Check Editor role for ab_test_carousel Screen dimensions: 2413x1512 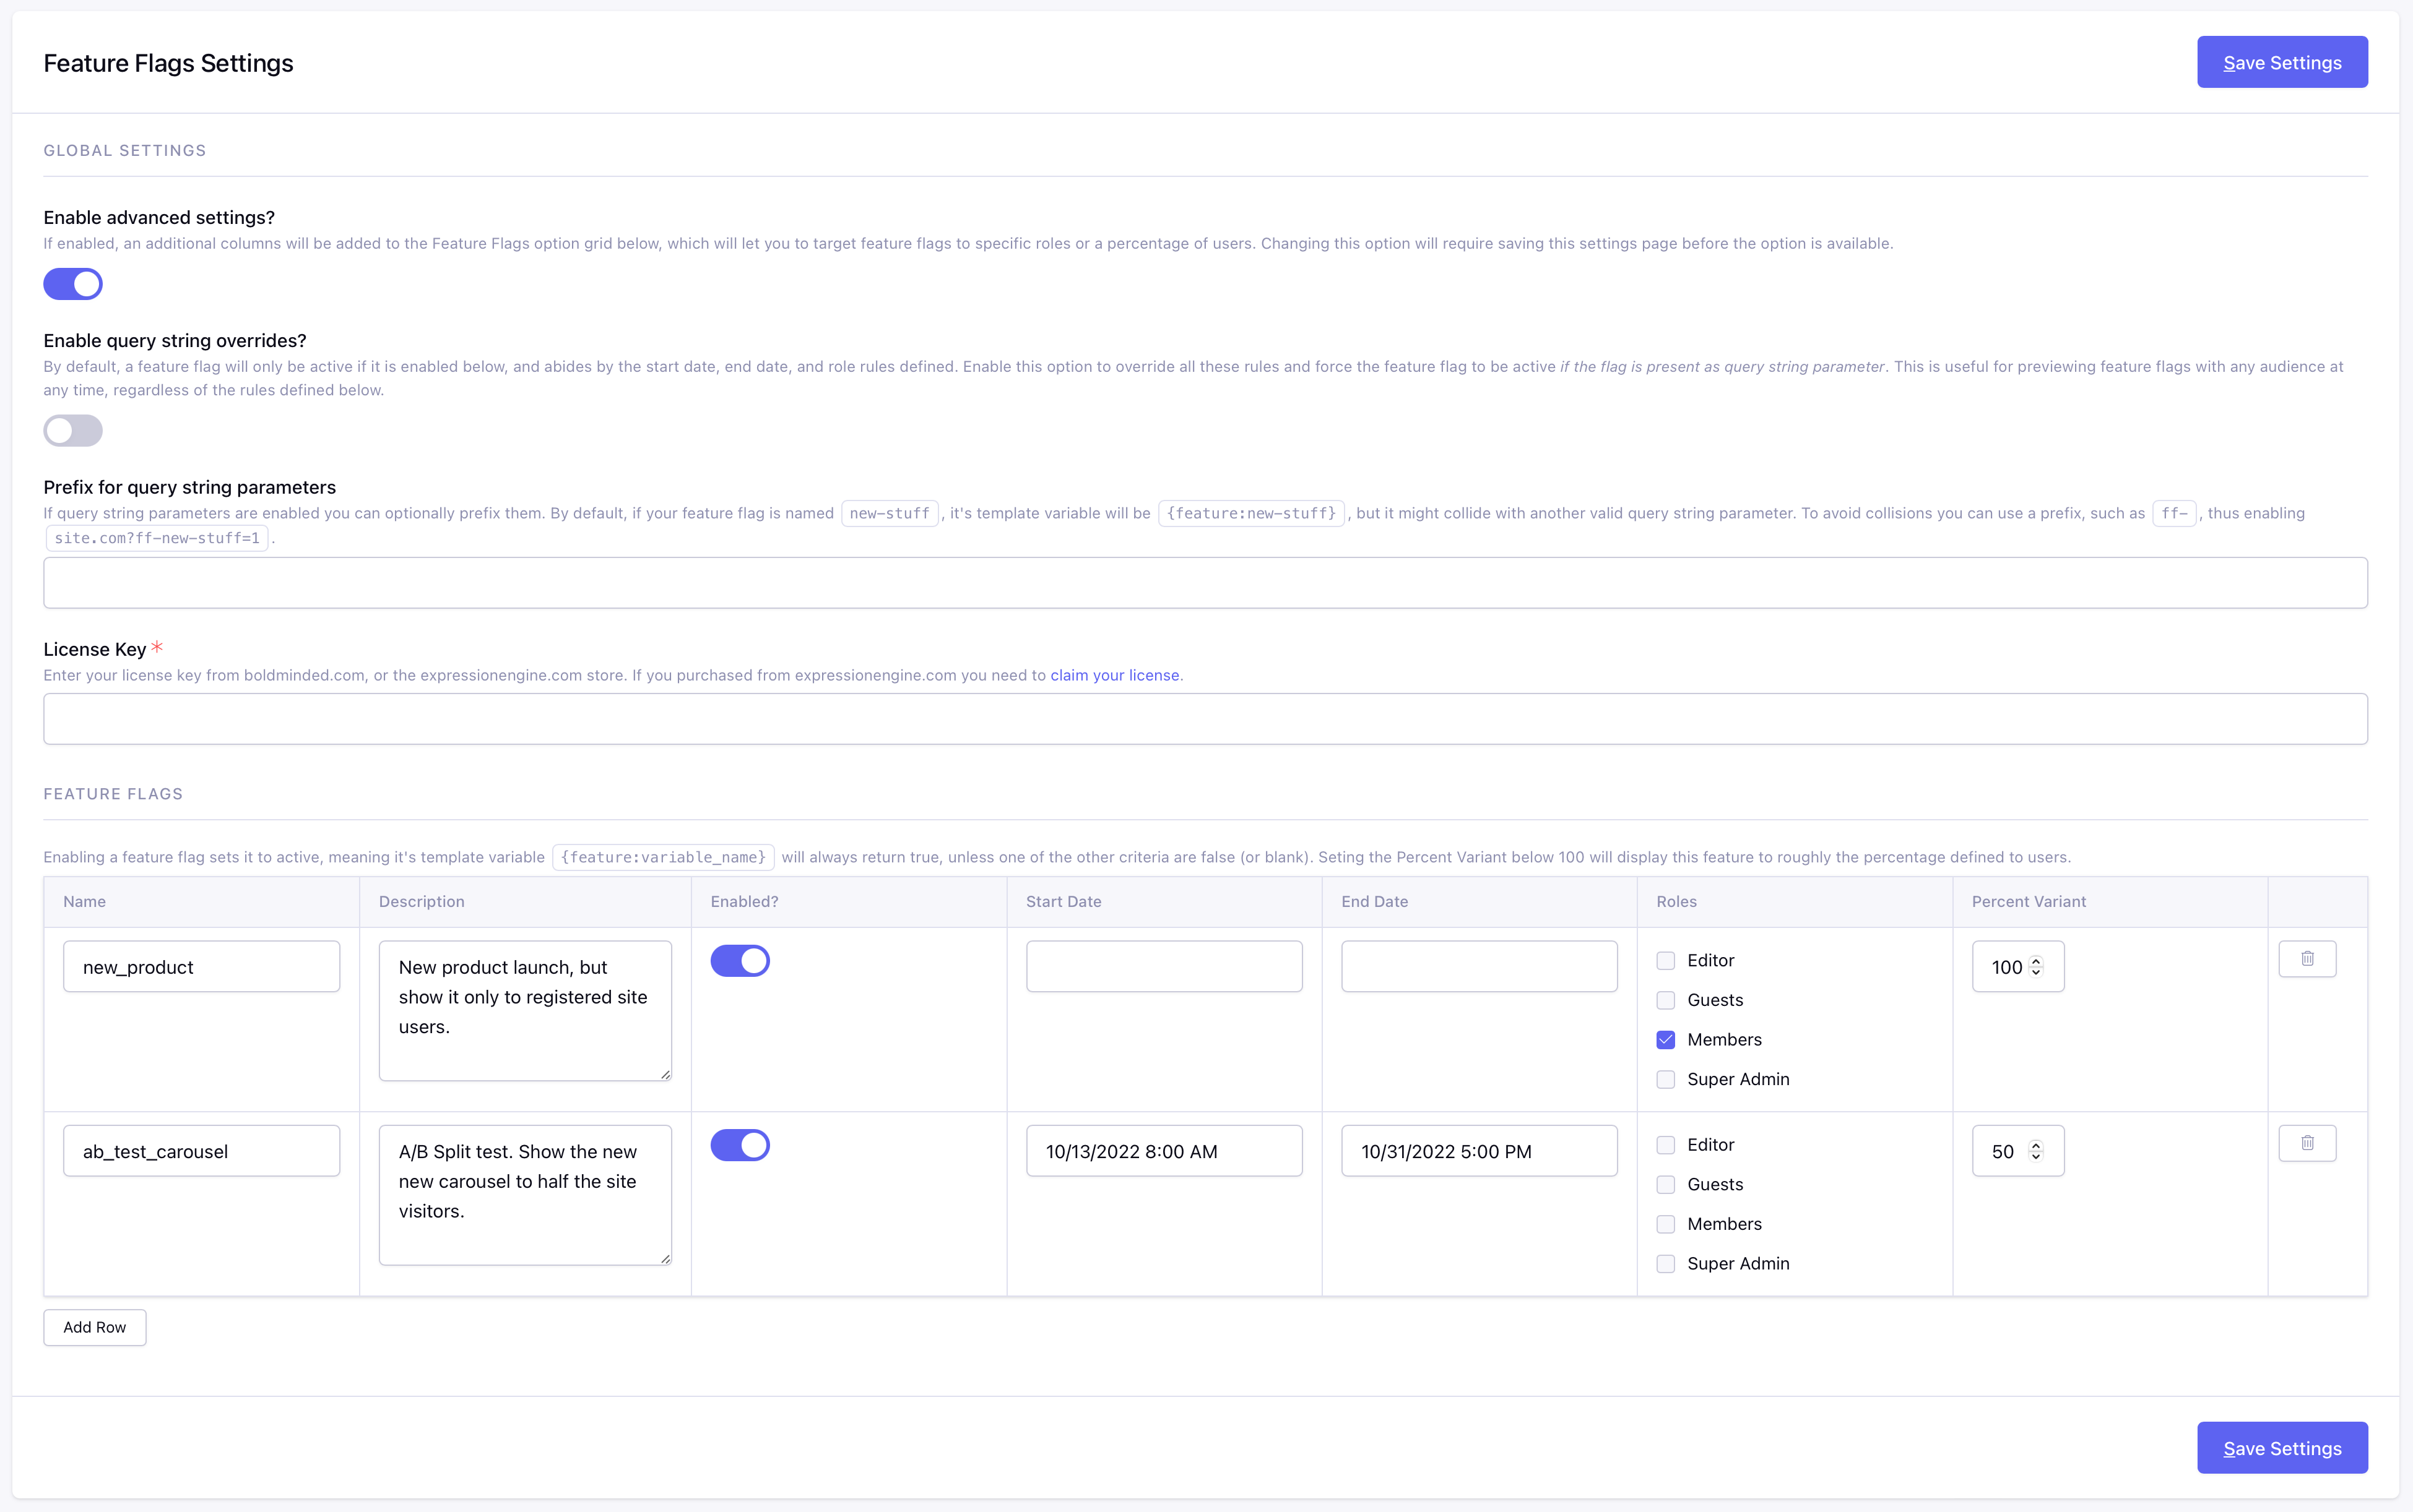[x=1666, y=1145]
